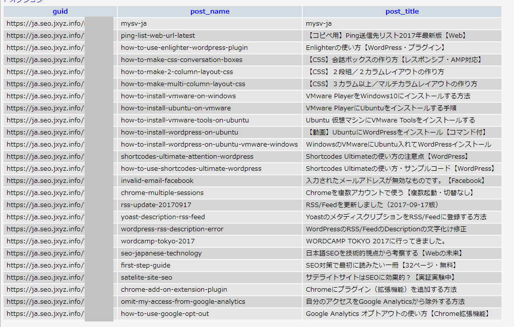The image size is (514, 327).
Task: Sort table by post_title column header
Action: tap(402, 12)
